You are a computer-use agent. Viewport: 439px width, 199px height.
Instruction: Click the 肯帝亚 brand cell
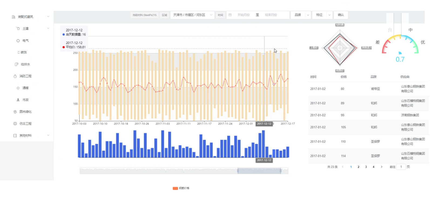(x=375, y=89)
